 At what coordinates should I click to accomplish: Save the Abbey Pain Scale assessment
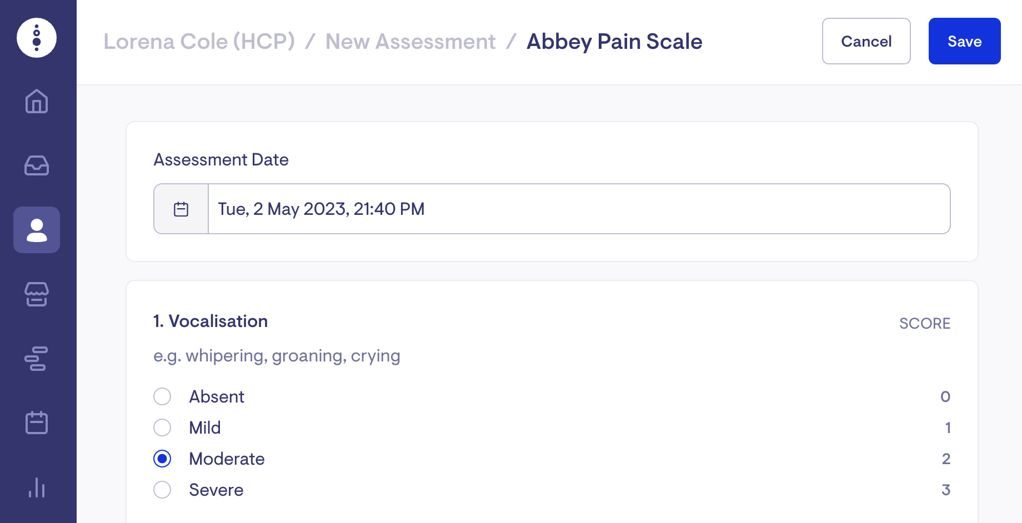click(x=964, y=42)
